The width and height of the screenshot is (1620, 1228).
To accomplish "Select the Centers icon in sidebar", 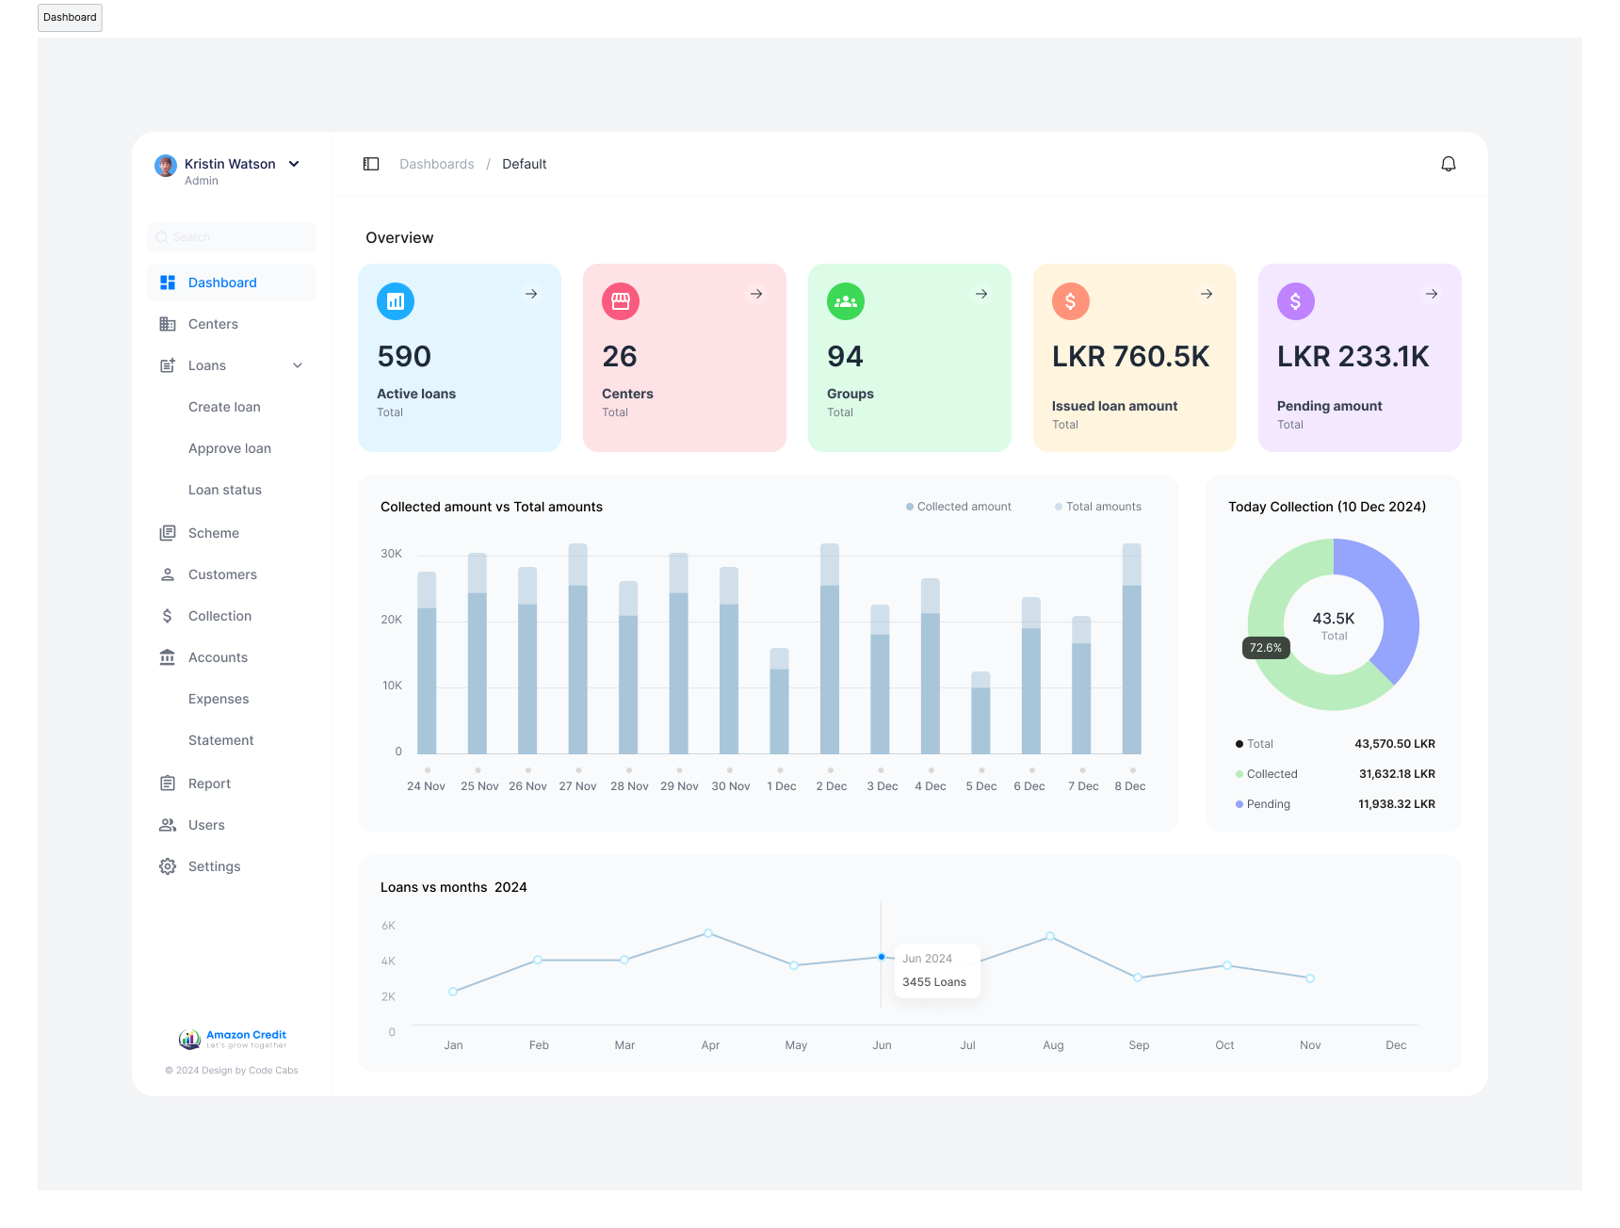I will [x=168, y=323].
